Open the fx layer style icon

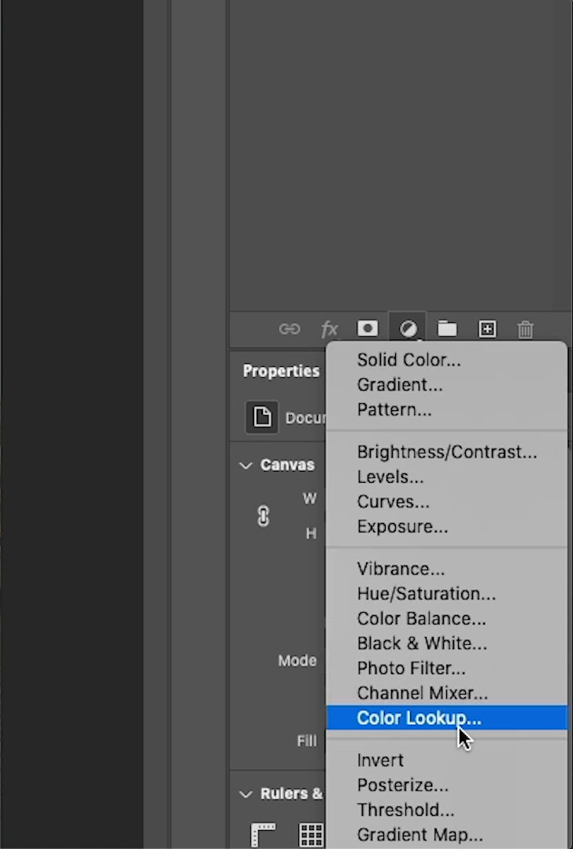329,329
